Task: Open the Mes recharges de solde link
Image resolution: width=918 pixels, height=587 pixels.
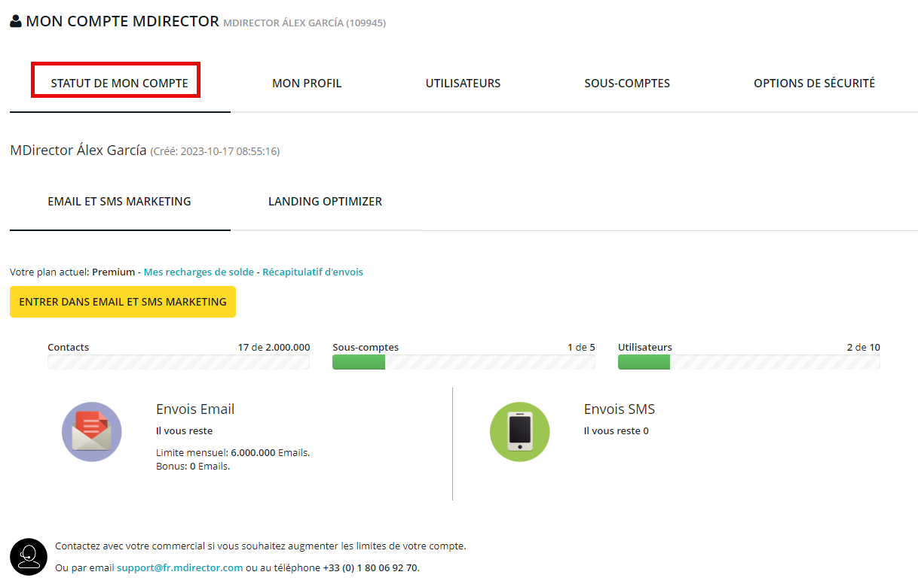Action: 199,272
